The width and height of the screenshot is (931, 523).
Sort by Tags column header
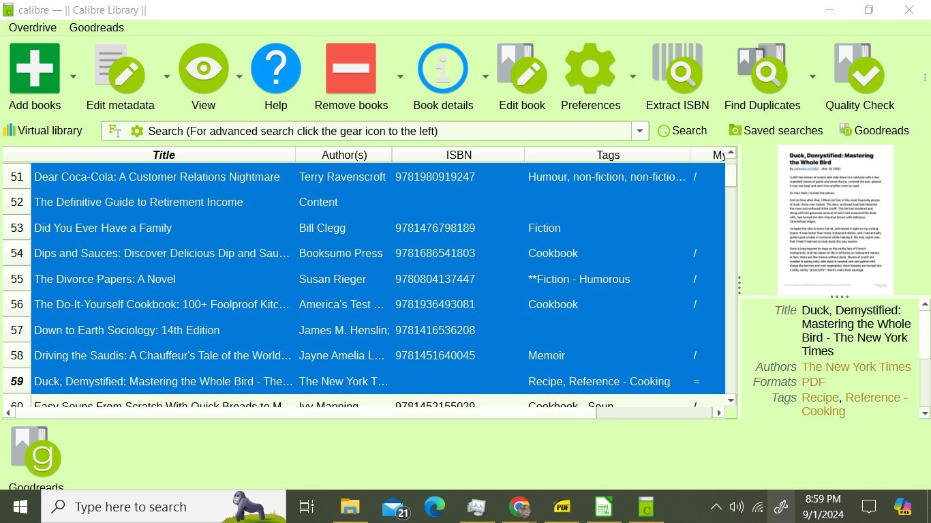point(608,155)
